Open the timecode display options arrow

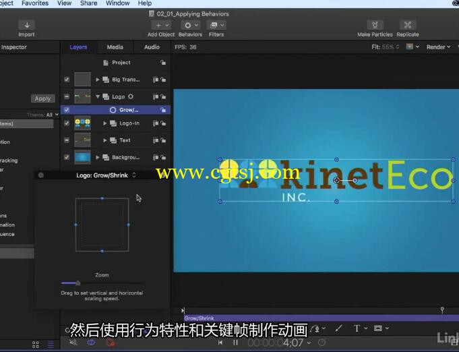(x=309, y=343)
